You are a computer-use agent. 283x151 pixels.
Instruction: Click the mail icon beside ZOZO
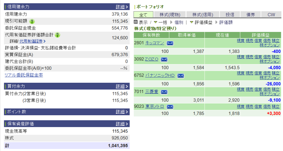click(x=164, y=59)
